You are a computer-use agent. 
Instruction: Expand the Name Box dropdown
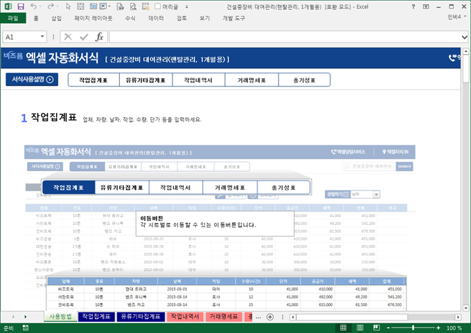[42, 37]
